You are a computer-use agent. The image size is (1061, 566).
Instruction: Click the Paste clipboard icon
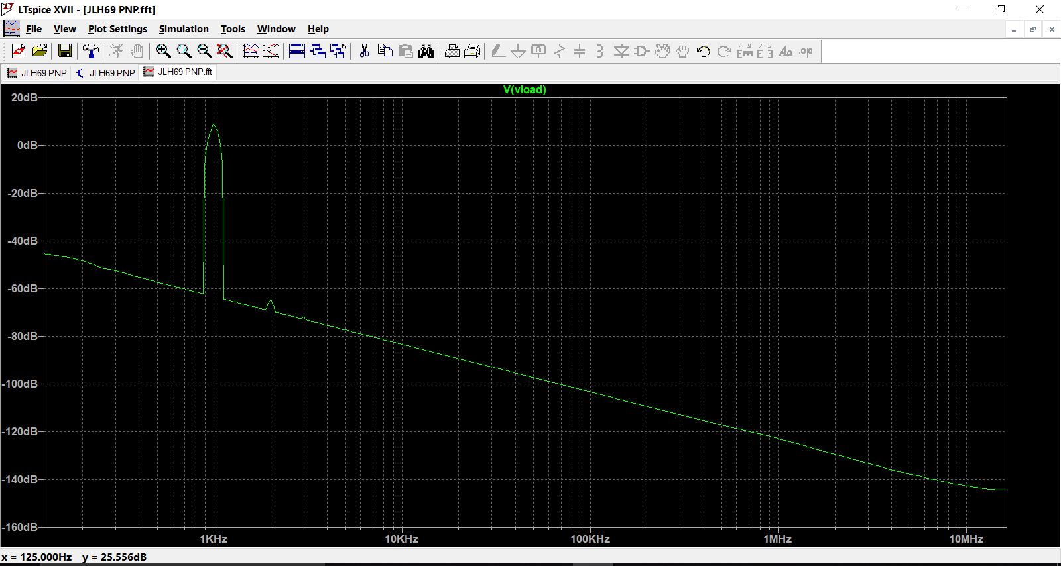tap(405, 51)
